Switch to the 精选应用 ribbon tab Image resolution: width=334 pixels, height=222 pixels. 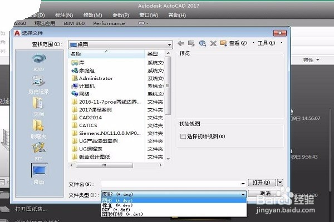45,23
